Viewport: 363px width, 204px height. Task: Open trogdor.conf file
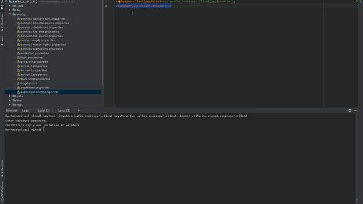click(x=29, y=83)
